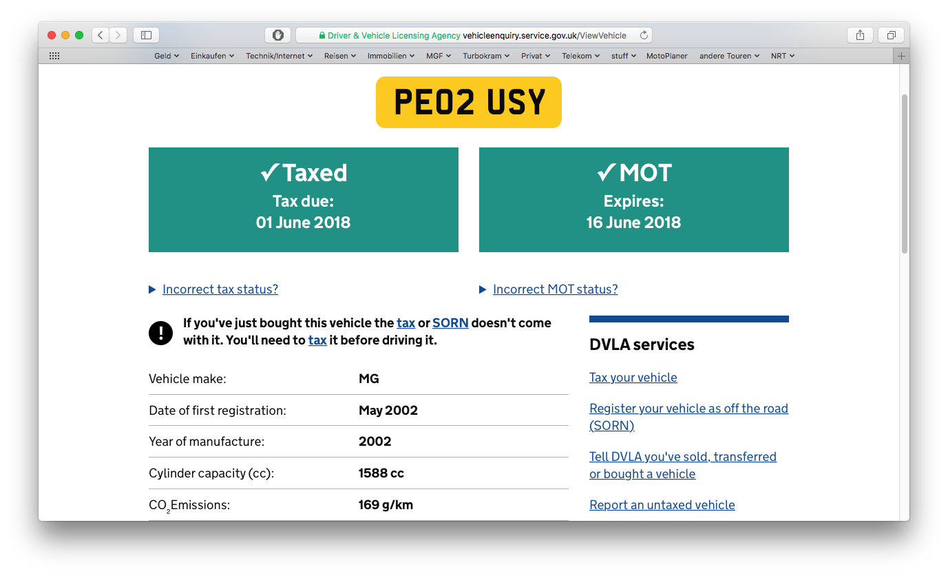
Task: Click 'Report an untaxed vehicle' link
Action: coord(662,505)
